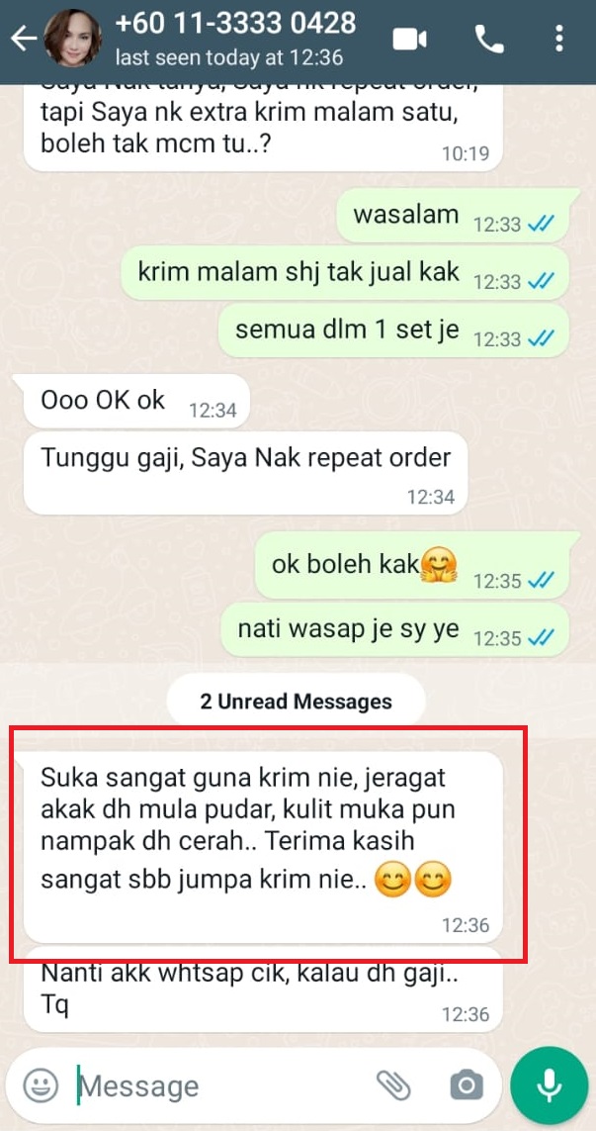Open the three-dot overflow menu

[559, 39]
